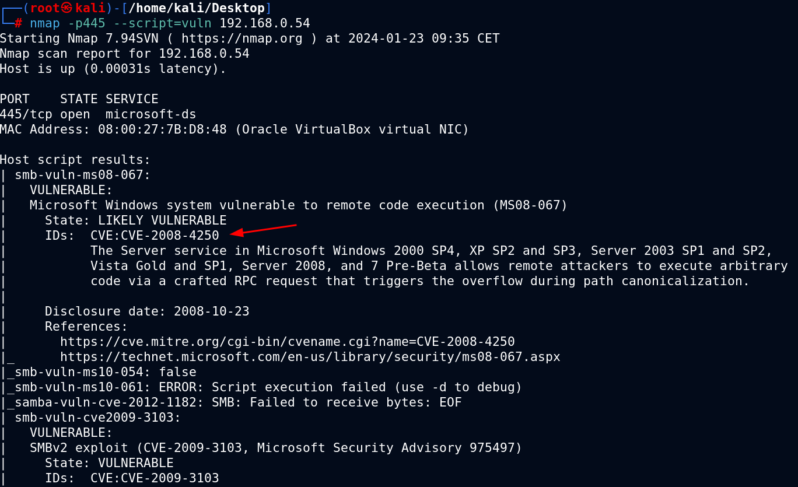
Task: Click the smb-vuln-ms08-067 script heading
Action: 83,175
